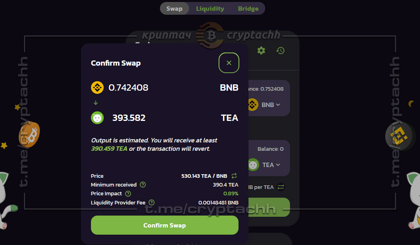Open swap settings gear icon
This screenshot has width=420, height=245.
[261, 51]
